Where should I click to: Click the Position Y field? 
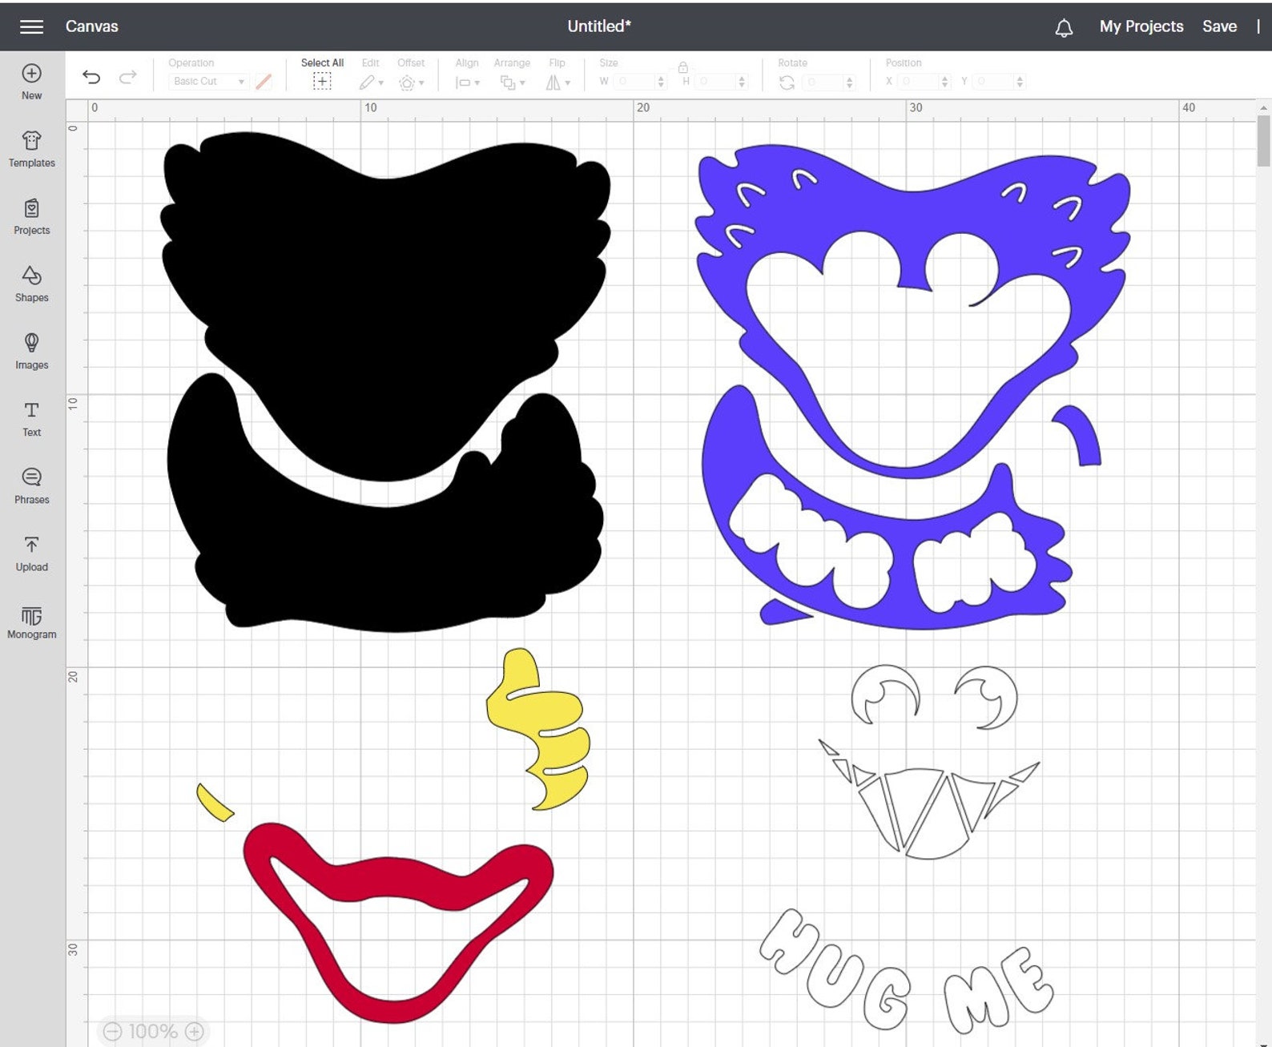(993, 81)
